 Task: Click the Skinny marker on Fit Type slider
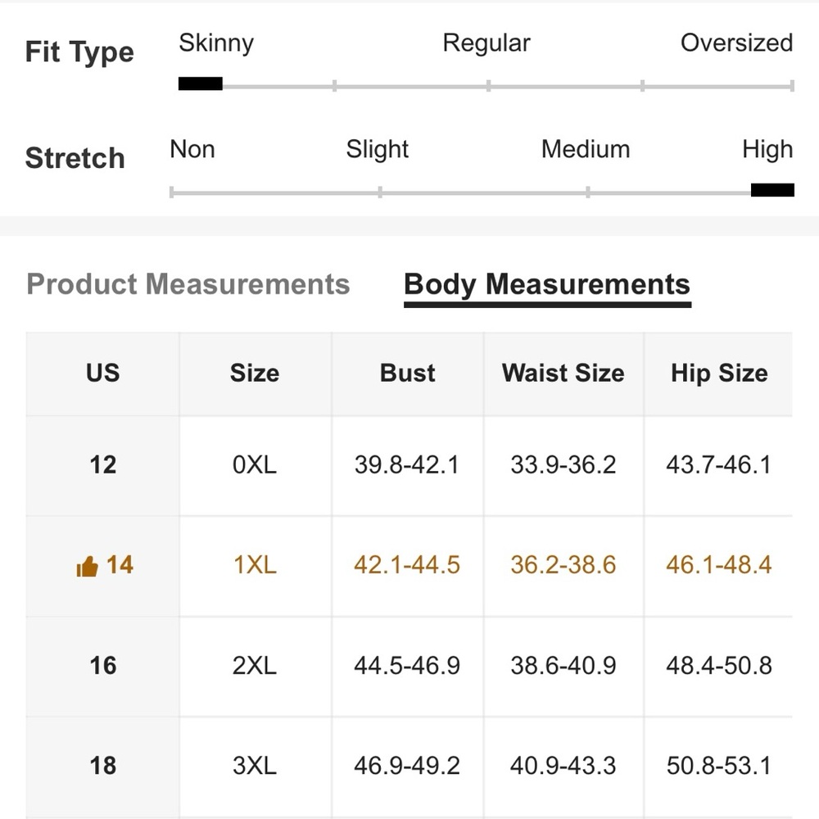coord(201,84)
